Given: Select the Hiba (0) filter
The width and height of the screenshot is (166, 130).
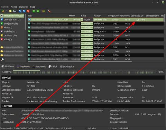Looking at the screenshot, I should [12, 39].
